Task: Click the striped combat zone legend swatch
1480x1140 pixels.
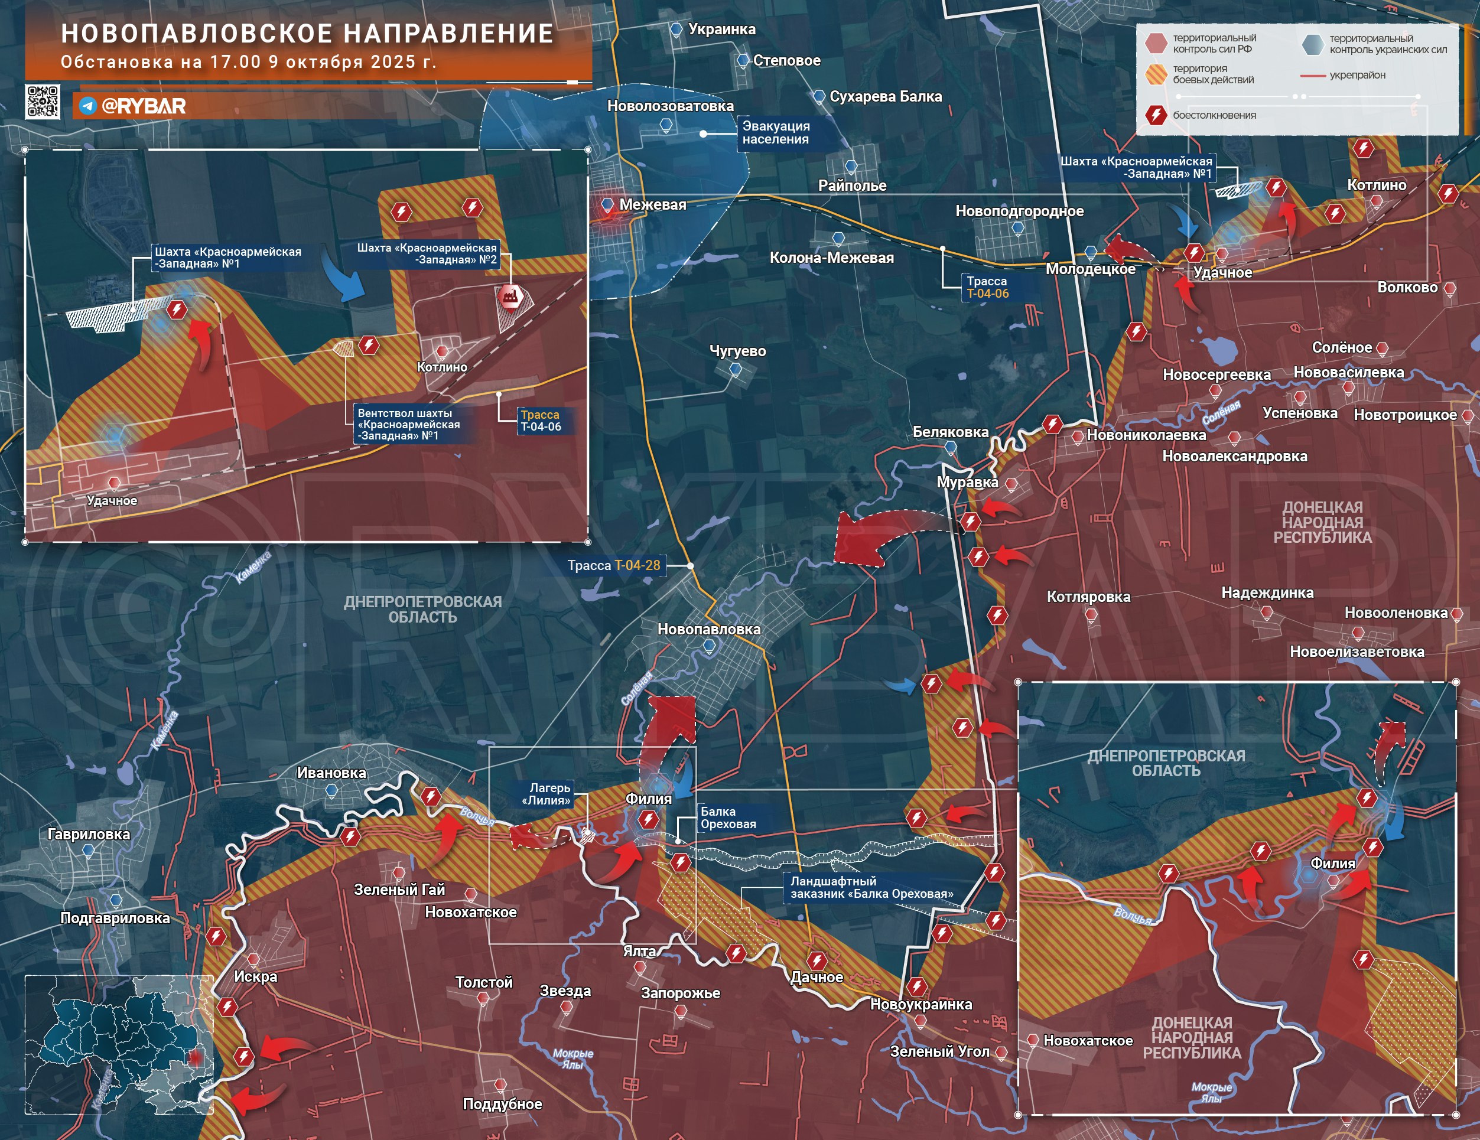Action: [x=1156, y=74]
